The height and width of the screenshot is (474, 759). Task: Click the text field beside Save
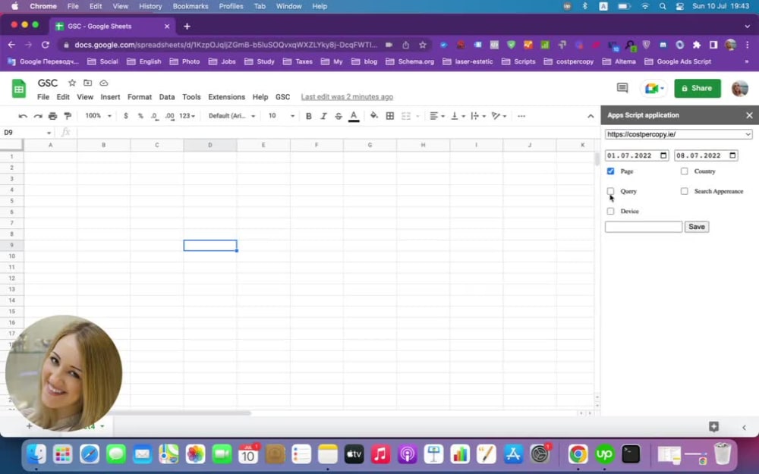point(644,227)
